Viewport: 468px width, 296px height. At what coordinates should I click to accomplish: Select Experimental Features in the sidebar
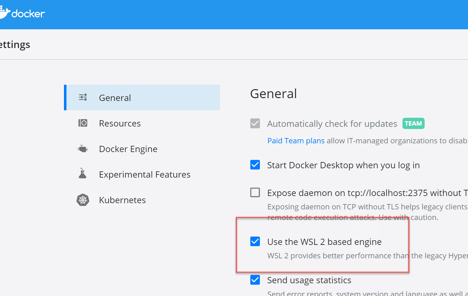(x=144, y=174)
